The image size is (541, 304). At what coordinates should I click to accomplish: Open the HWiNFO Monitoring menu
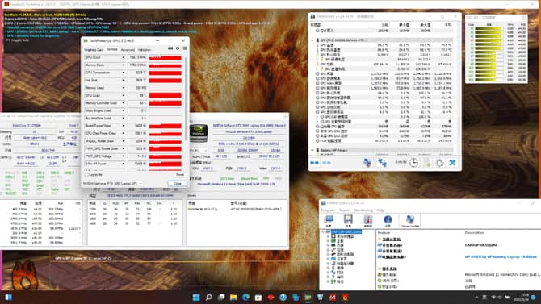pos(363,210)
